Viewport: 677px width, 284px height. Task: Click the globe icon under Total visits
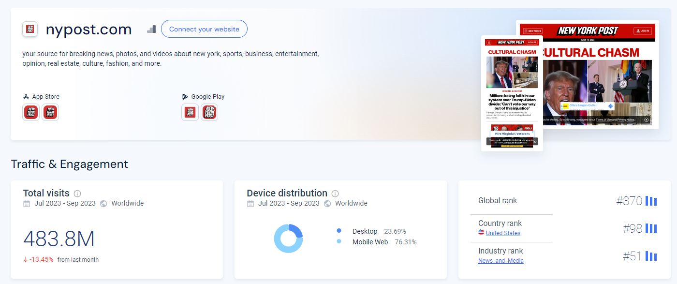click(x=103, y=204)
